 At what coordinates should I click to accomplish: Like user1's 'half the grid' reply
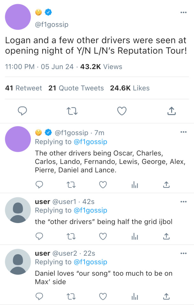tap(103, 236)
